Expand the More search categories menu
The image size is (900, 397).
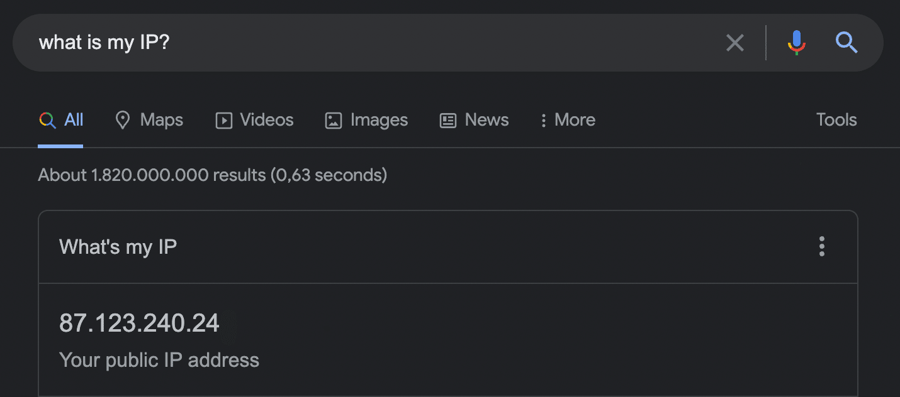tap(567, 120)
